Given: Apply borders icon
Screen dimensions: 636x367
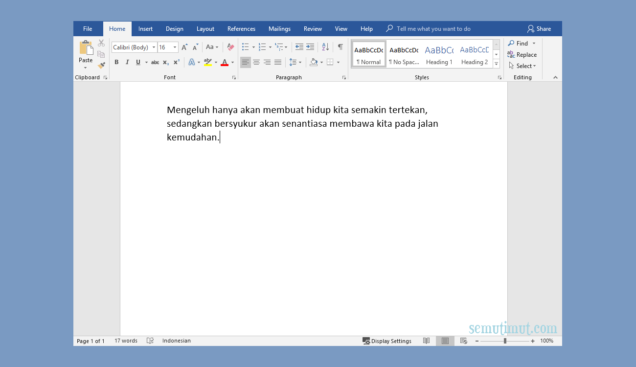Looking at the screenshot, I should (x=330, y=62).
